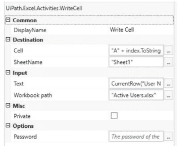The width and height of the screenshot is (181, 146).
Task: Click into the Password input field
Action: tap(136, 137)
